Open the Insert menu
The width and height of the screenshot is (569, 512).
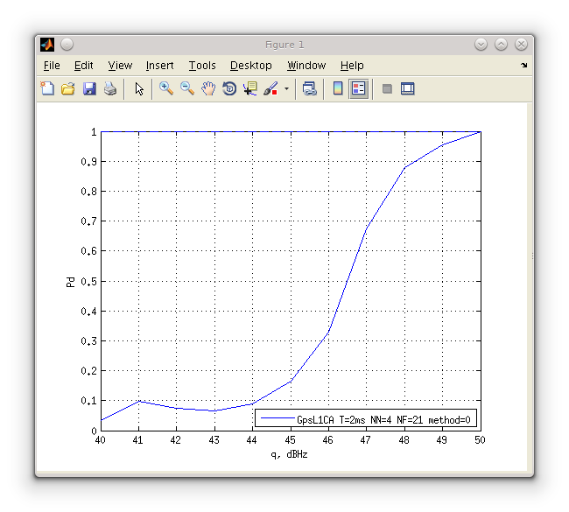coord(159,66)
